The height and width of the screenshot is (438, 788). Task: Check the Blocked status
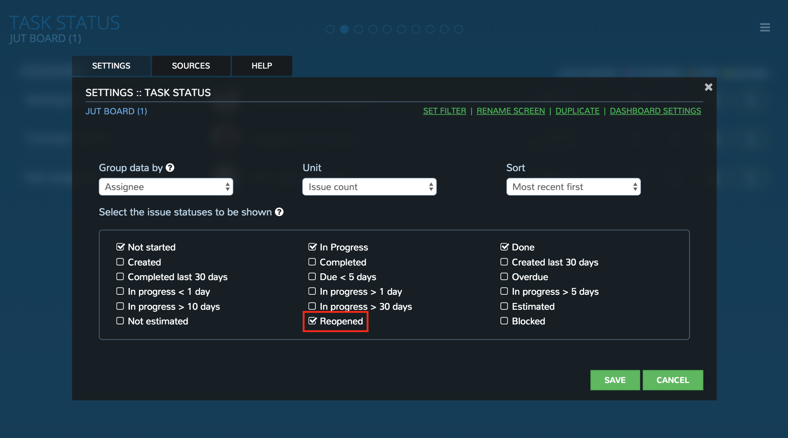504,321
